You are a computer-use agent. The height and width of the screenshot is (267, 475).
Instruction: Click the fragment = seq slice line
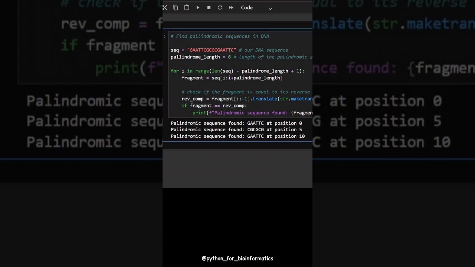tap(232, 78)
